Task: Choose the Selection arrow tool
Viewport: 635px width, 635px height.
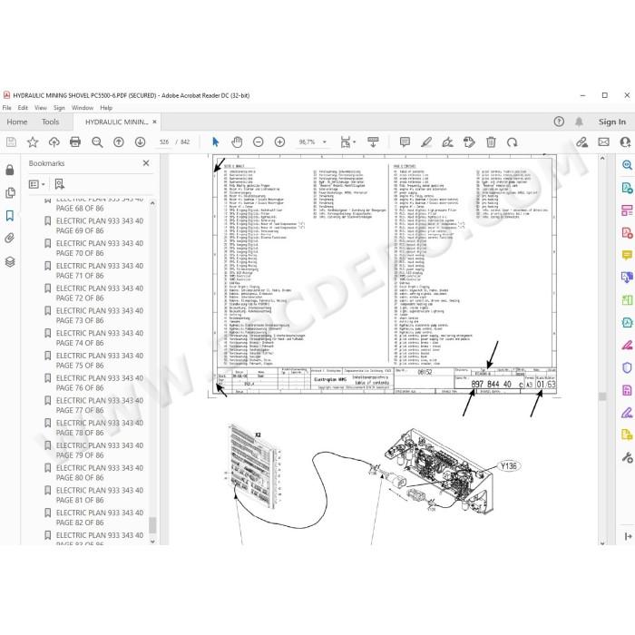Action: pyautogui.click(x=216, y=142)
